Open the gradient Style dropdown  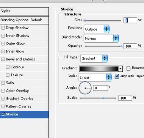point(95,77)
